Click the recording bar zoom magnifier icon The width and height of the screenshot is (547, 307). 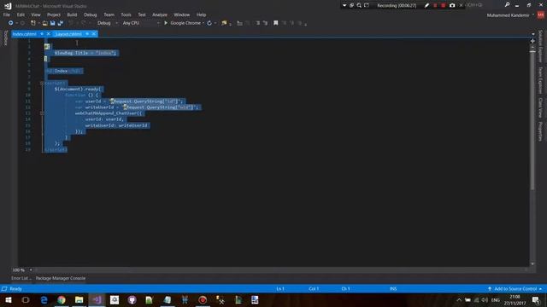point(359,5)
